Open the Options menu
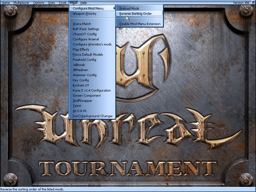This screenshot has height=192, width=256. click(39, 3)
